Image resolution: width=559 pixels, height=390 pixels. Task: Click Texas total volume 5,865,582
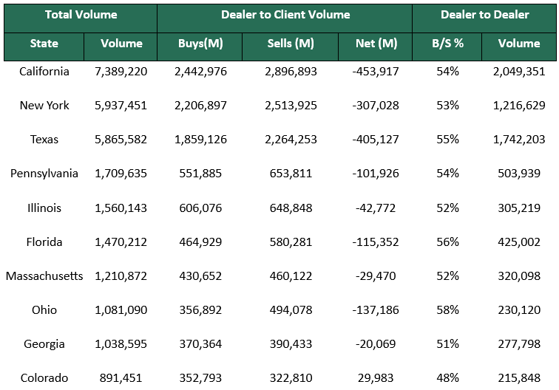point(121,140)
